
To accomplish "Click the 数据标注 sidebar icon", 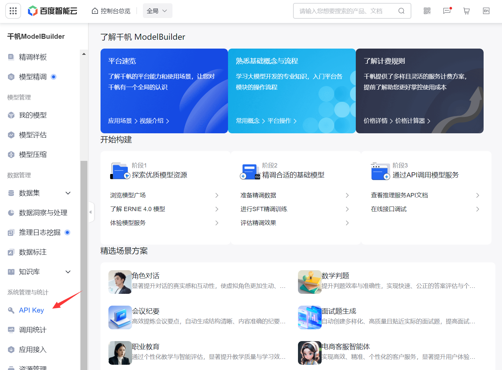I will click(11, 252).
